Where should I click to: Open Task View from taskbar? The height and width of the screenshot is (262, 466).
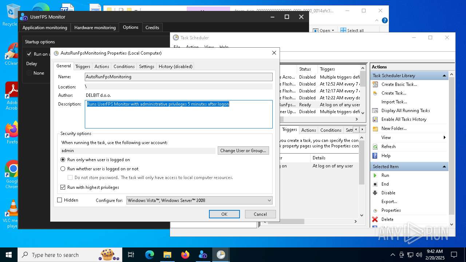click(x=131, y=255)
